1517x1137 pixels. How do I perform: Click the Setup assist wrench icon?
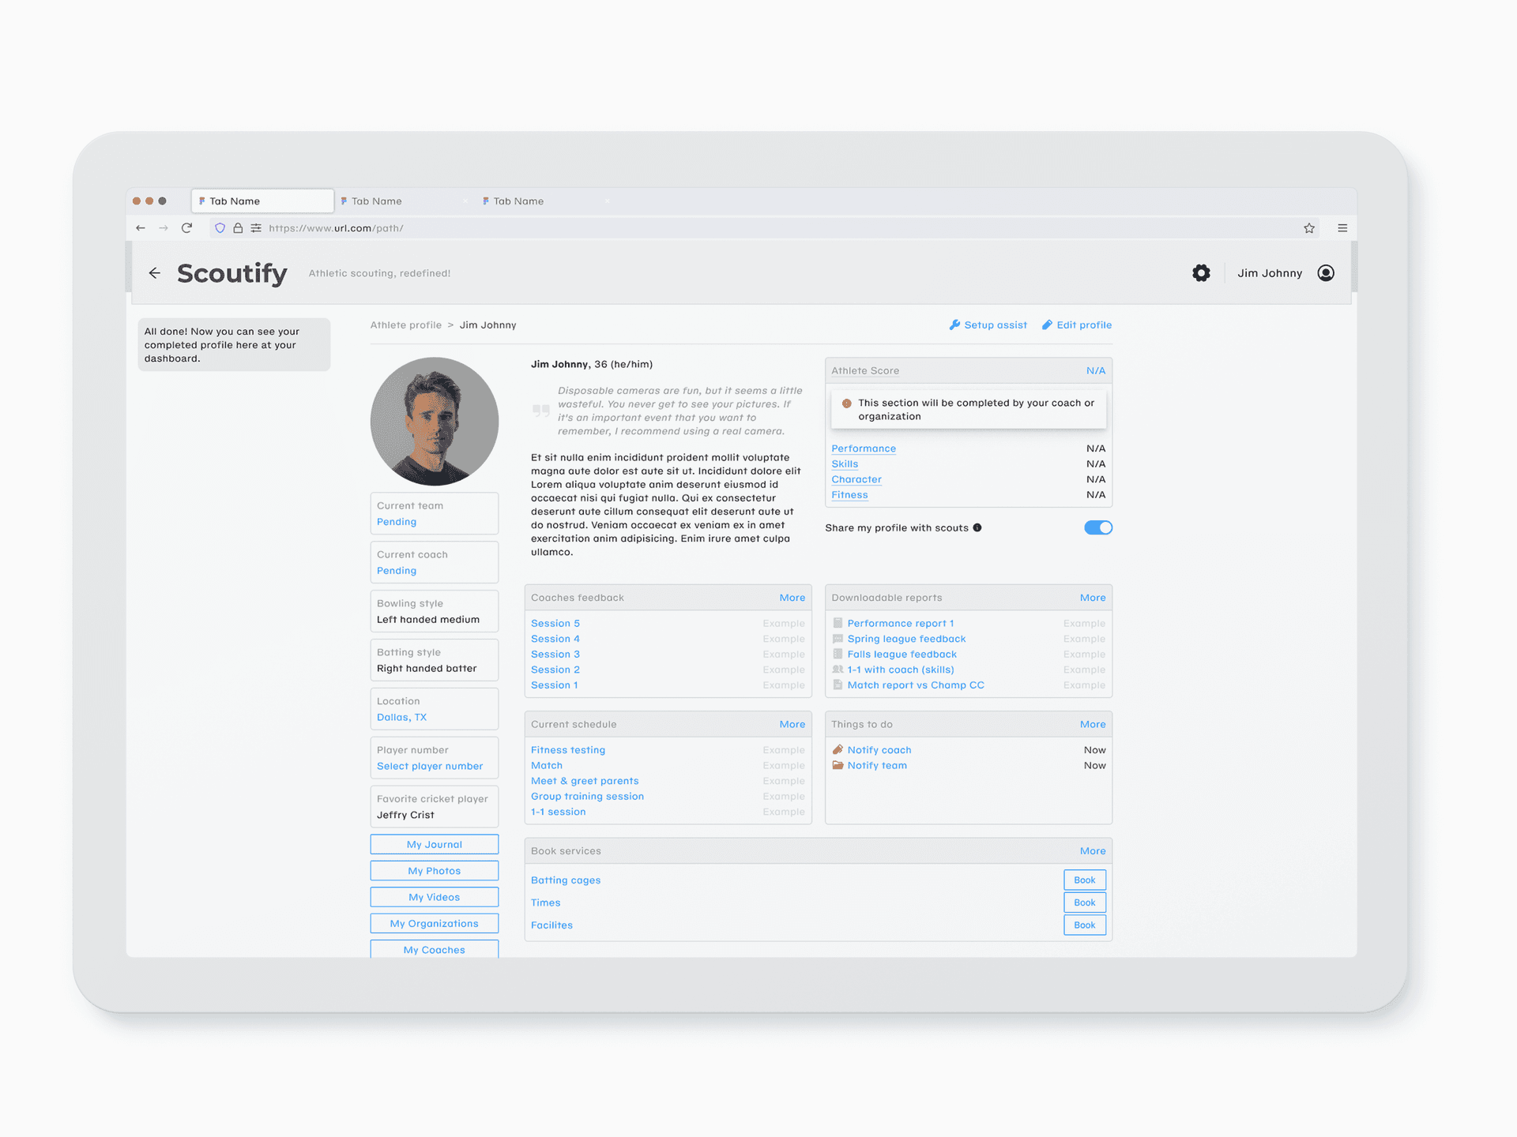[x=955, y=325]
